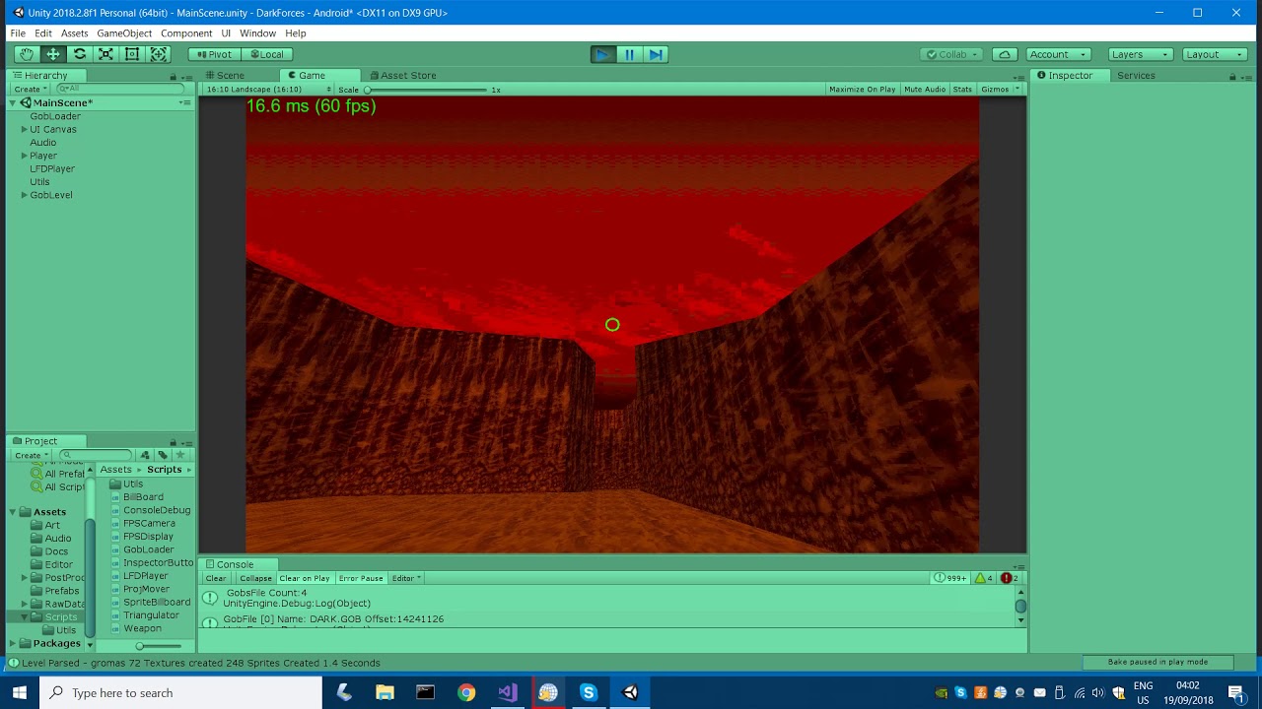Open the 16:10 Landscape aspect ratio dropdown
Viewport: 1262px width, 709px height.
(x=266, y=89)
